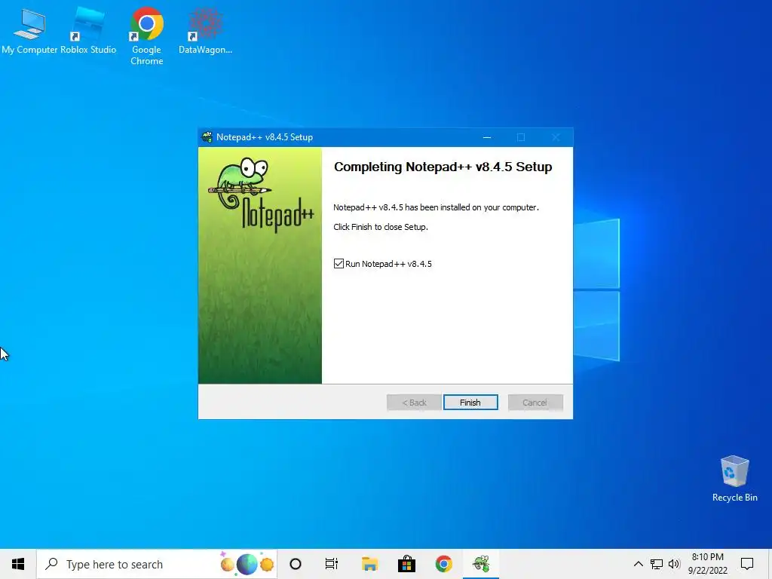Minimize the Notepad++ Setup window

point(487,137)
